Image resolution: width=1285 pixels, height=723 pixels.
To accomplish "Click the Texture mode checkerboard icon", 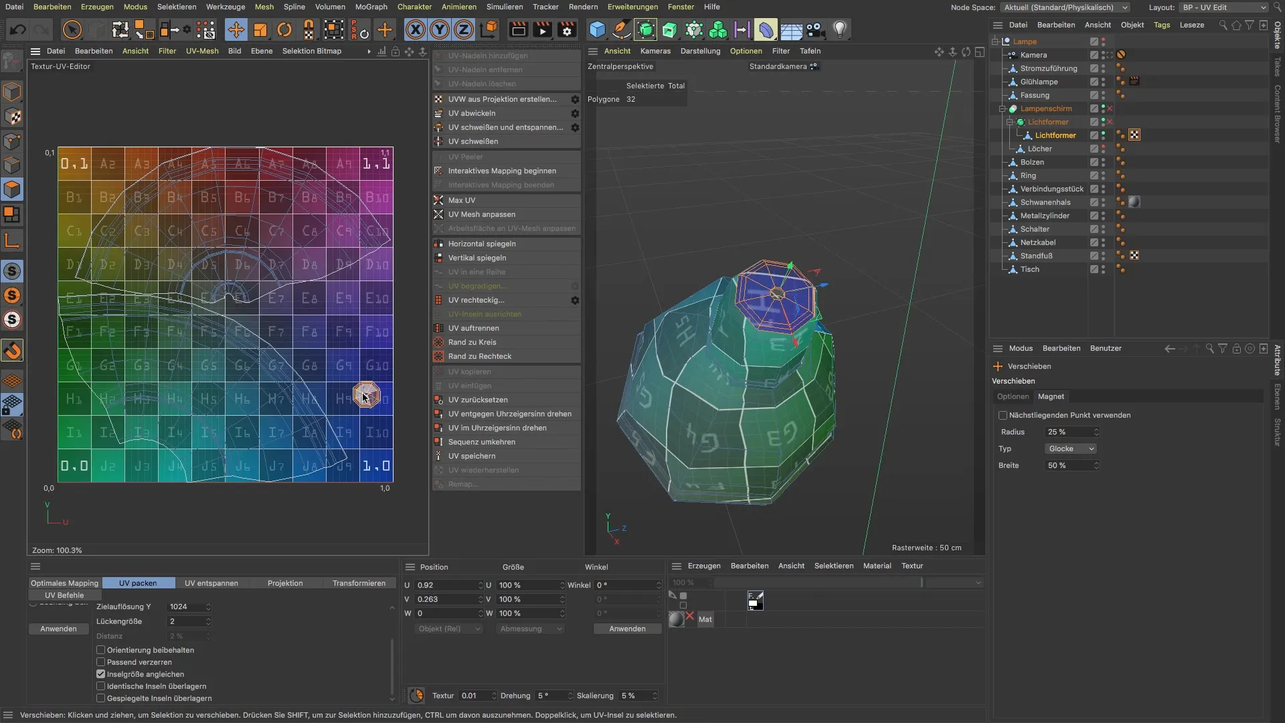I will pyautogui.click(x=12, y=116).
